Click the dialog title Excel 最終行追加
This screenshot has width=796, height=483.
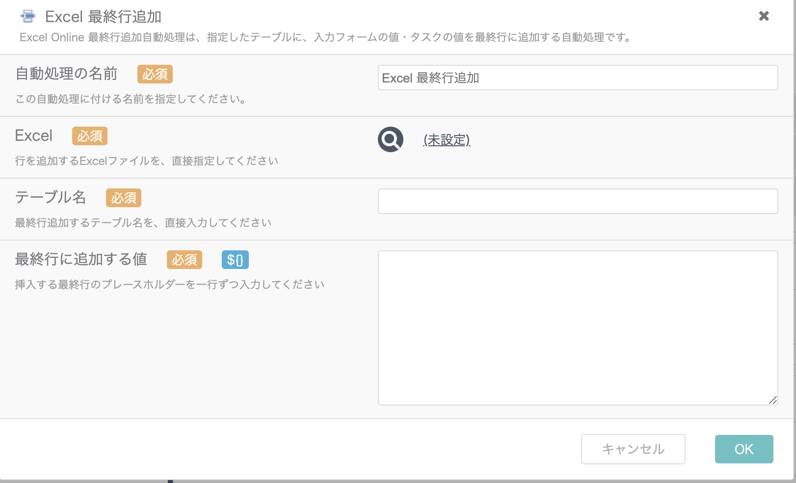[x=104, y=17]
